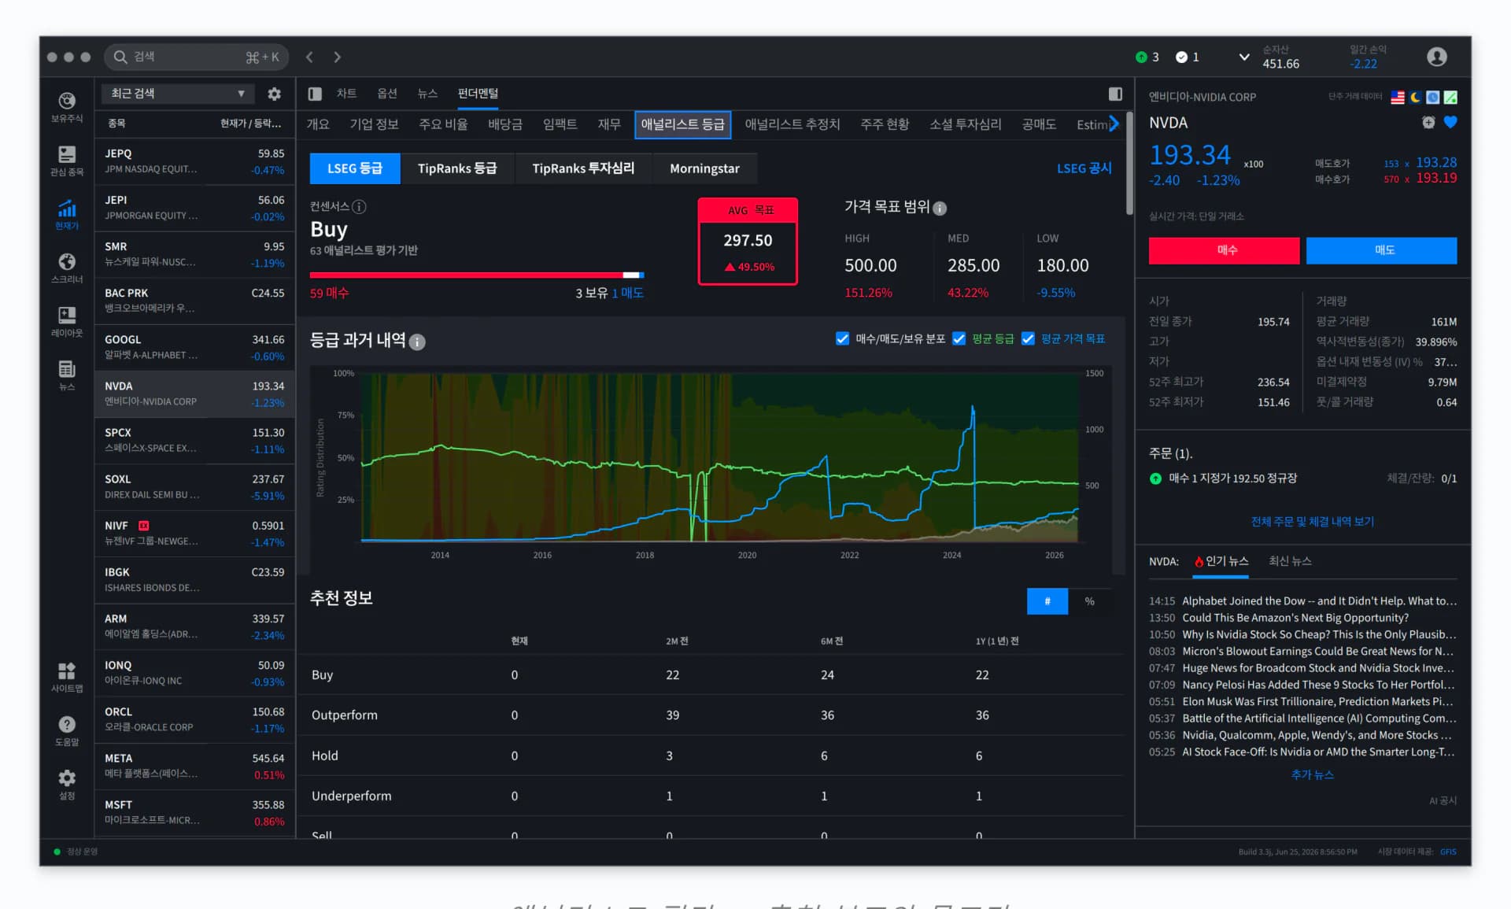Open the 사이트맵 sitemap sidebar icon
Screen dimensions: 1511x909
coord(67,671)
